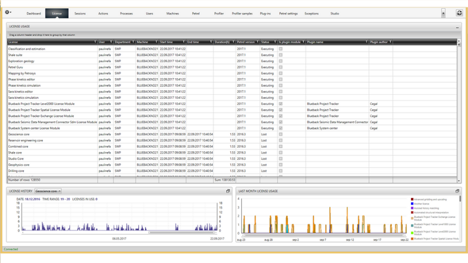468x263 pixels.
Task: Open filter for the End time column
Action: [211, 42]
